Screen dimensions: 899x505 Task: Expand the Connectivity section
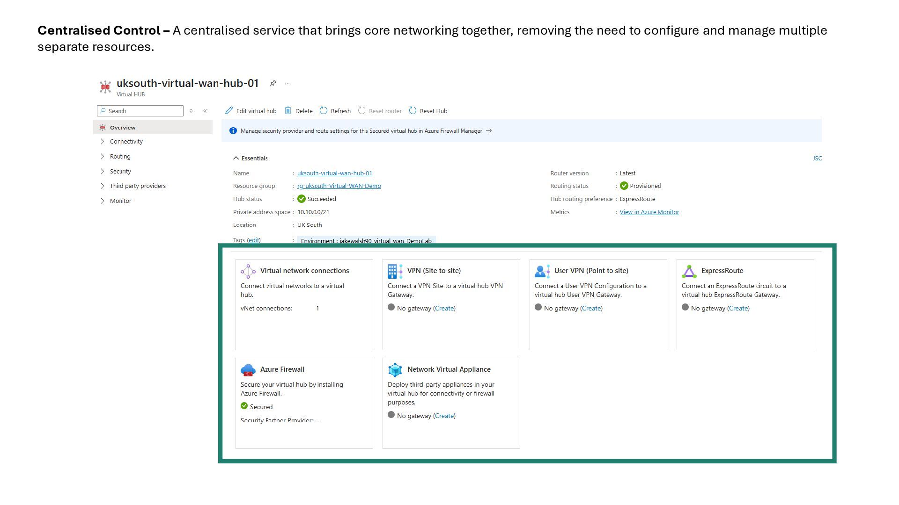[103, 141]
